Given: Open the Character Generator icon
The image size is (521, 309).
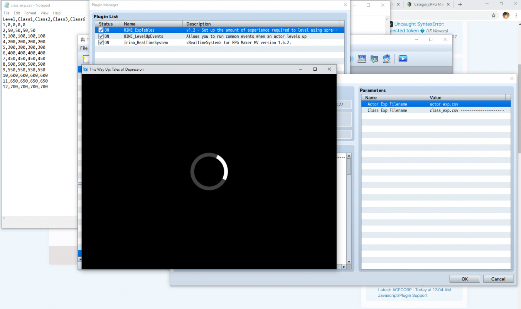Looking at the screenshot, I should pyautogui.click(x=387, y=59).
